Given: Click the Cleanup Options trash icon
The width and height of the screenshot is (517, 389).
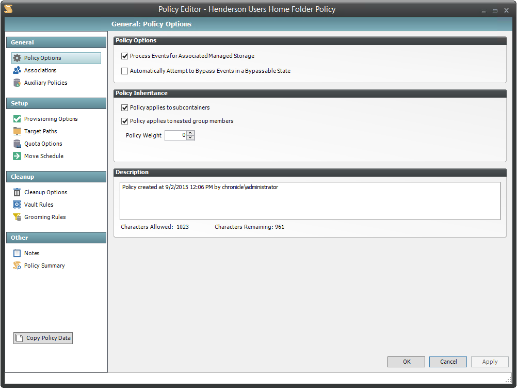Looking at the screenshot, I should [x=17, y=192].
